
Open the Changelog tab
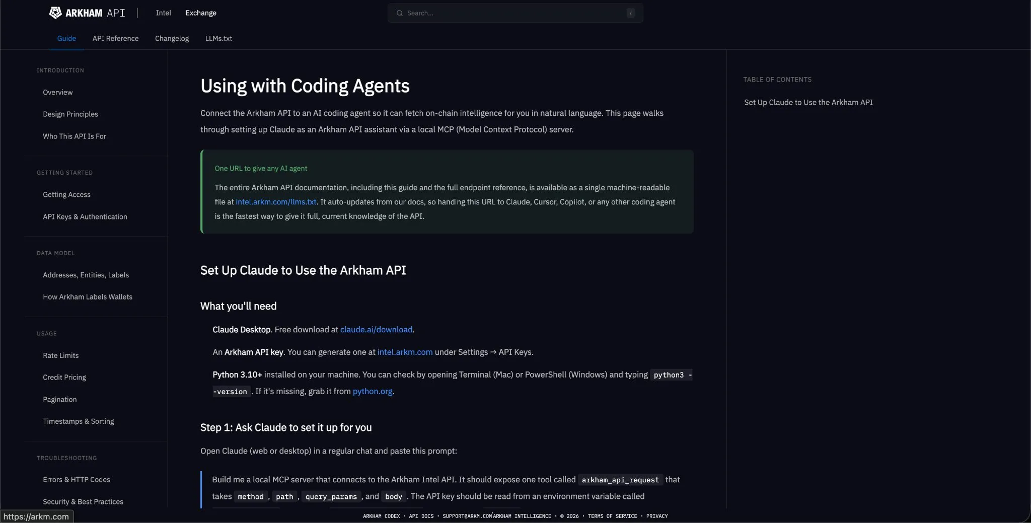pyautogui.click(x=172, y=38)
